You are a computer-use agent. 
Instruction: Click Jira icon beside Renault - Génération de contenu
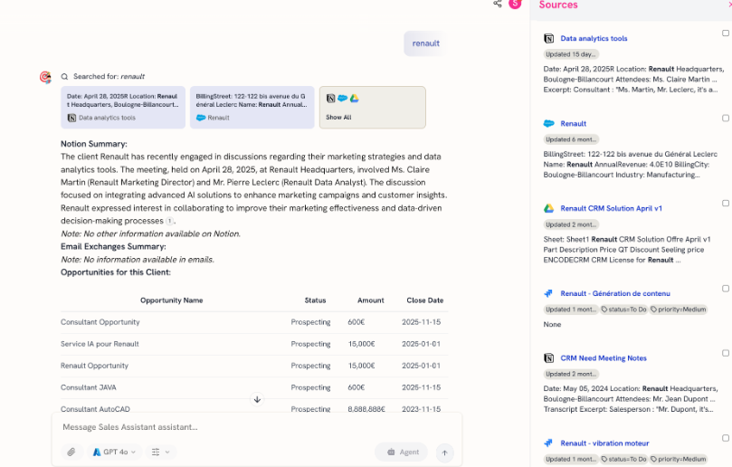(x=548, y=293)
